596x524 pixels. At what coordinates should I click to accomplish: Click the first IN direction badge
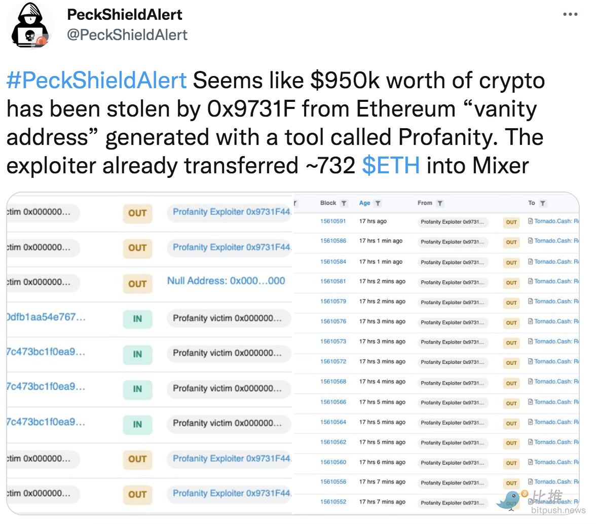138,319
